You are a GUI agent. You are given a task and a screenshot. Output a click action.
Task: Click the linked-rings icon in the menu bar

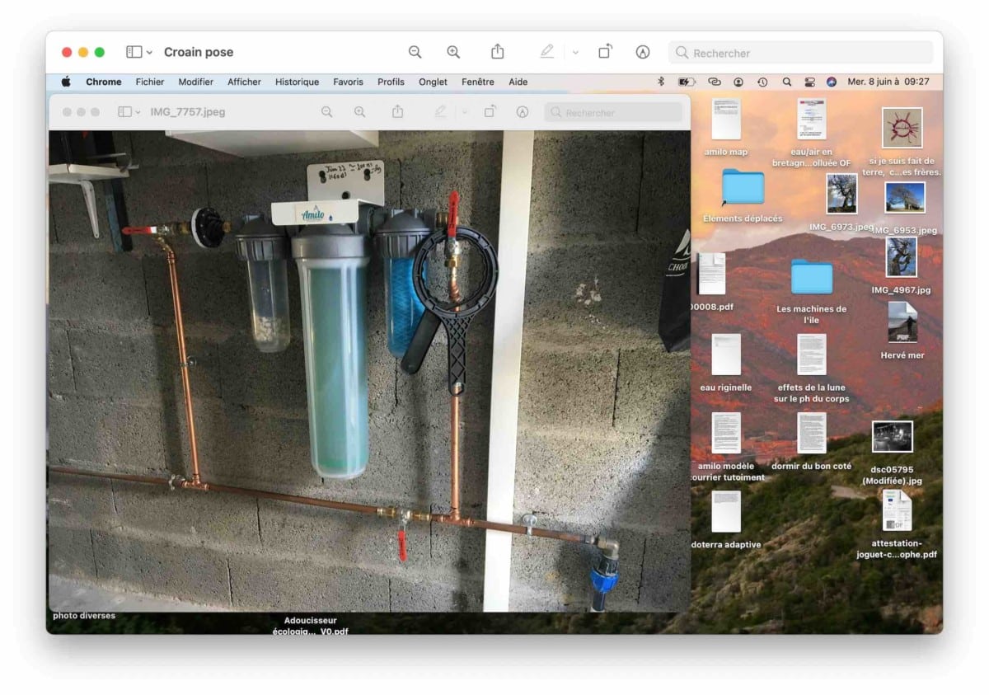[714, 82]
